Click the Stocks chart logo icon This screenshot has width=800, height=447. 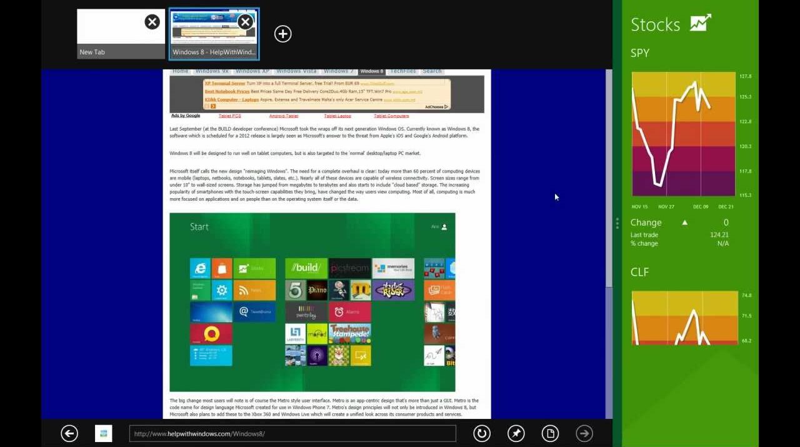click(x=701, y=24)
